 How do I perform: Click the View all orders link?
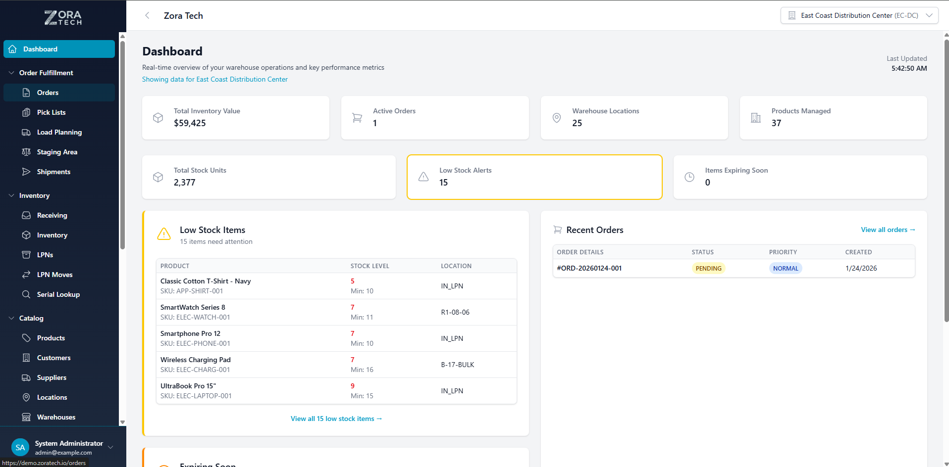coord(888,230)
